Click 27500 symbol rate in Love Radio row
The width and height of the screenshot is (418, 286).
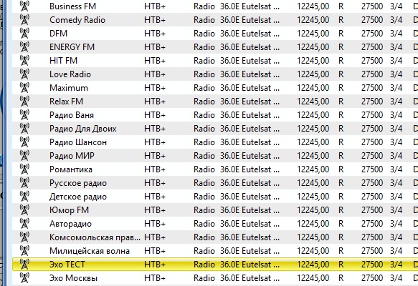pos(372,74)
